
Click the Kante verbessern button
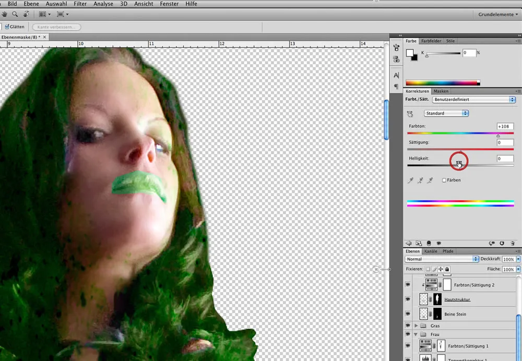56,27
